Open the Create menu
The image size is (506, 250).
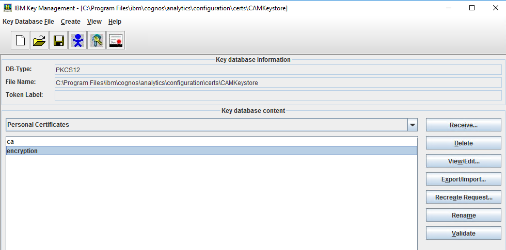[x=71, y=22]
